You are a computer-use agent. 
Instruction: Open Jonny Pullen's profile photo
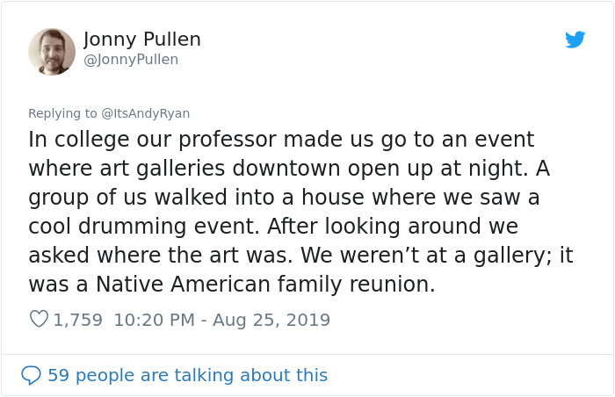pyautogui.click(x=52, y=52)
